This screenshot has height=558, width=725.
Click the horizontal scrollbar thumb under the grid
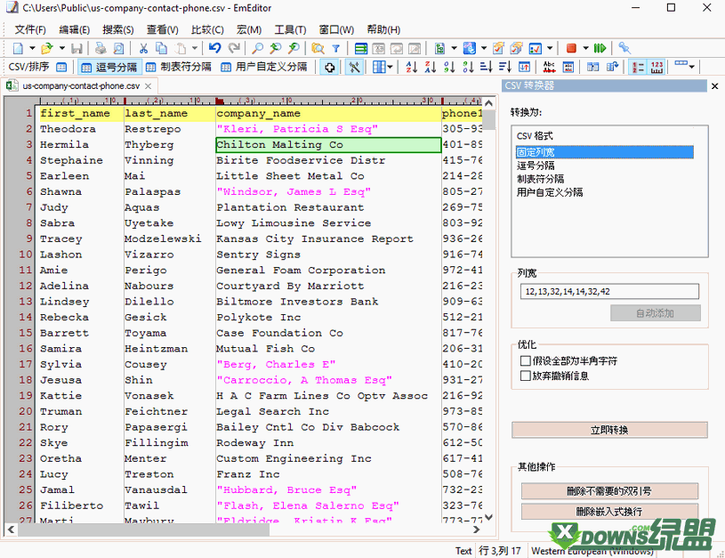pyautogui.click(x=144, y=530)
